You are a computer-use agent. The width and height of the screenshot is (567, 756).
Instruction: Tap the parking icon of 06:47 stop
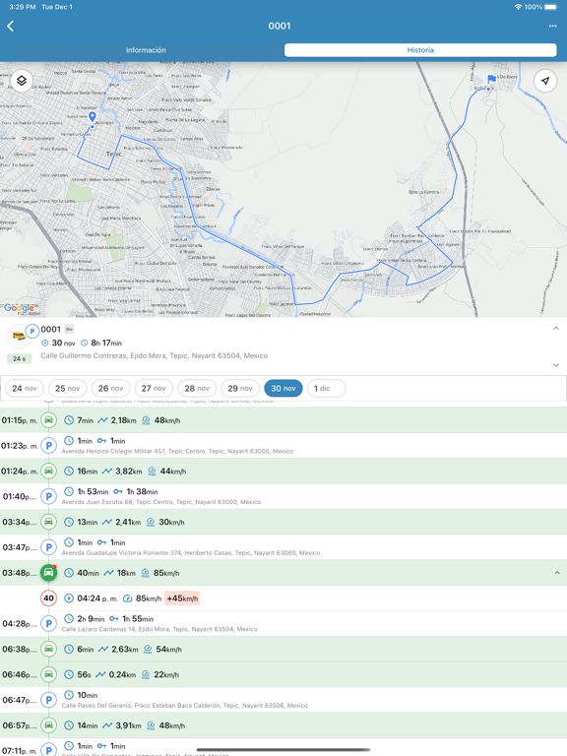pos(48,700)
